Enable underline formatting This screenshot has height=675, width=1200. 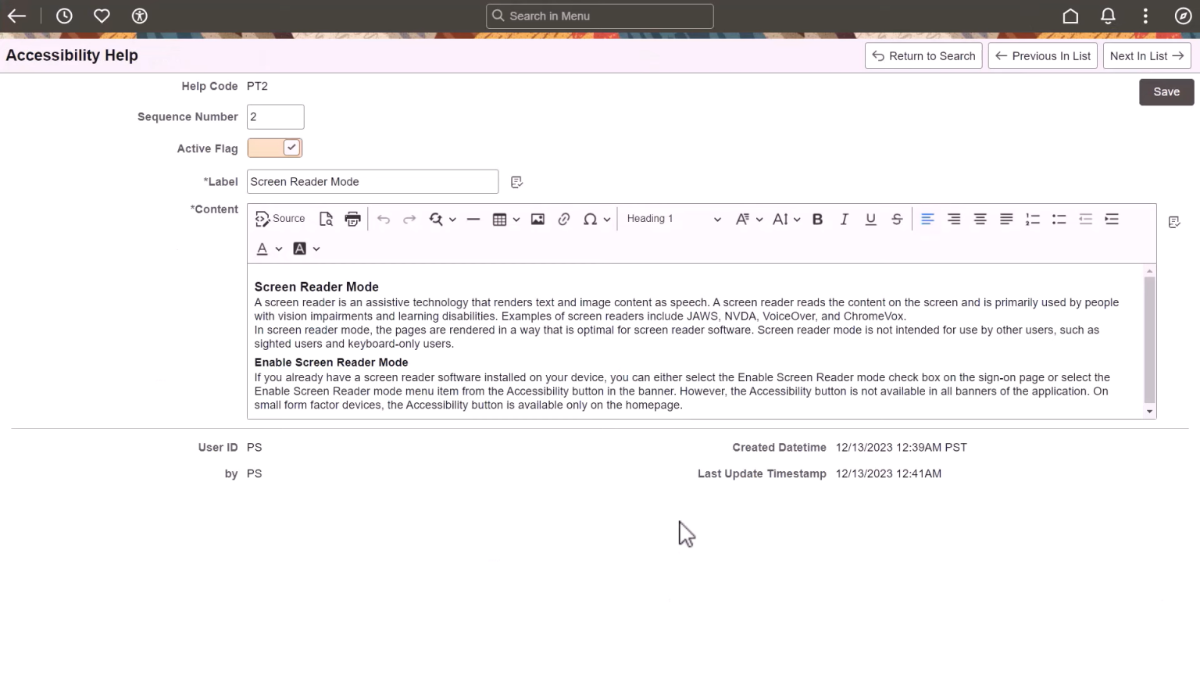point(870,219)
